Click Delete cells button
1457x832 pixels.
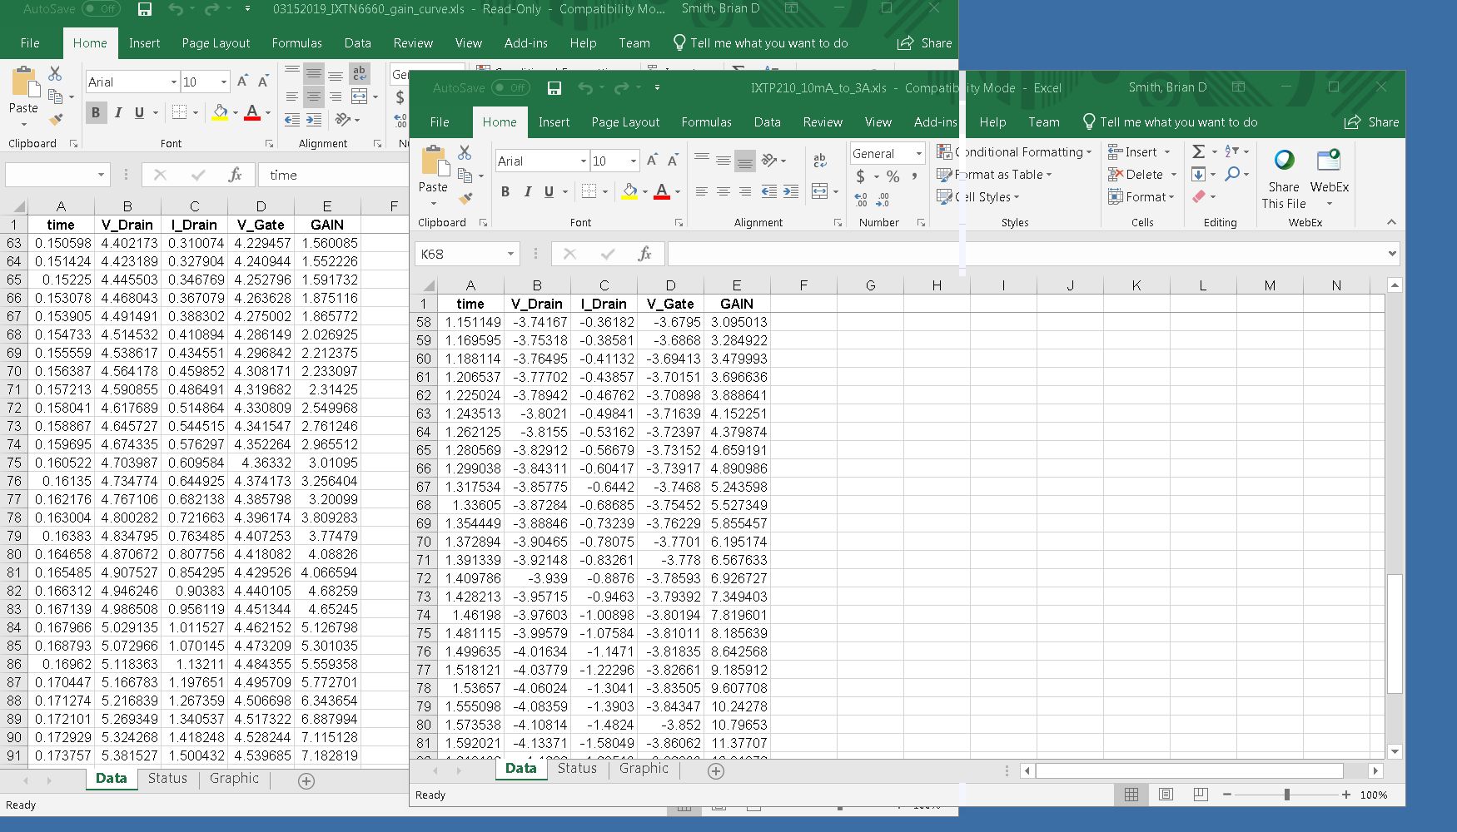pyautogui.click(x=1142, y=174)
